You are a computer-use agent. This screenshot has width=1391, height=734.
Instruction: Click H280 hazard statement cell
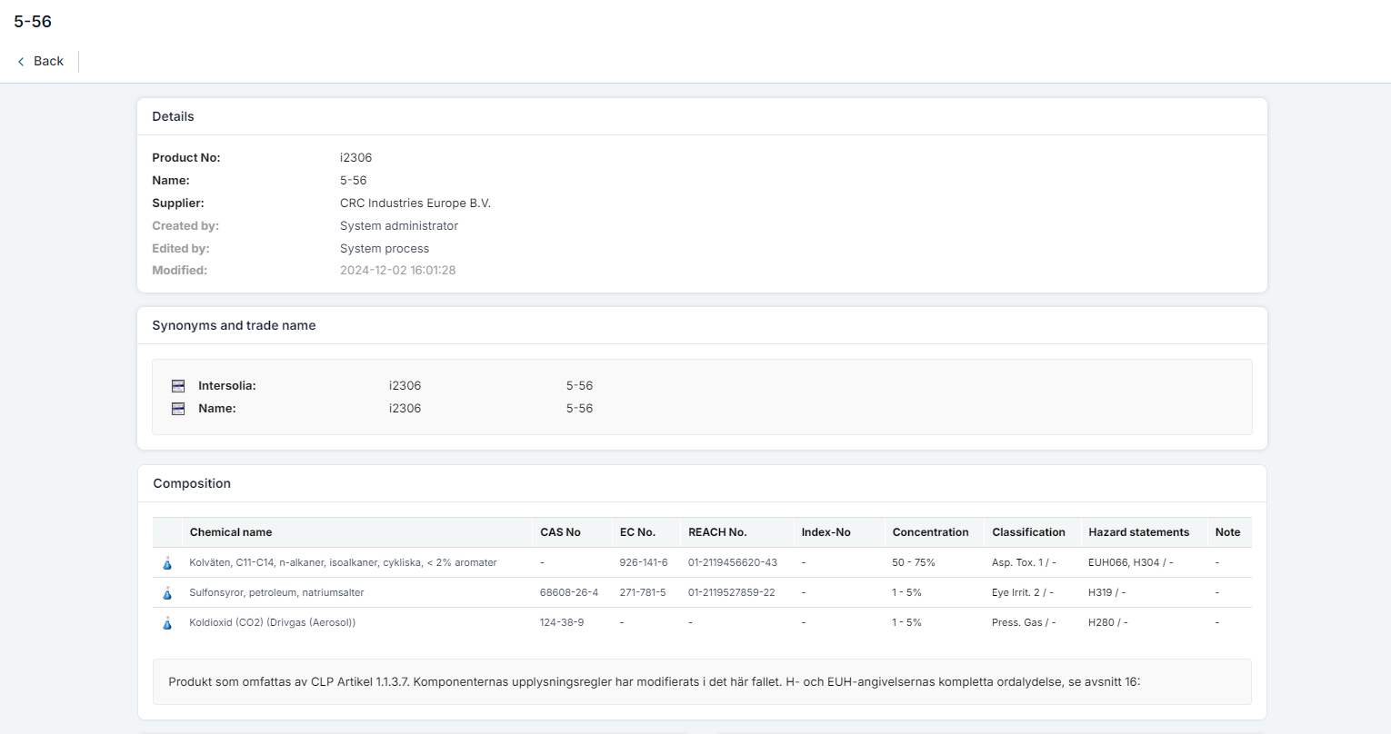point(1107,622)
